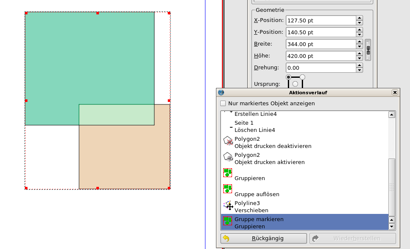Image resolution: width=410 pixels, height=249 pixels.
Task: Click the Gruppieren history entry icon
Action: click(x=227, y=173)
